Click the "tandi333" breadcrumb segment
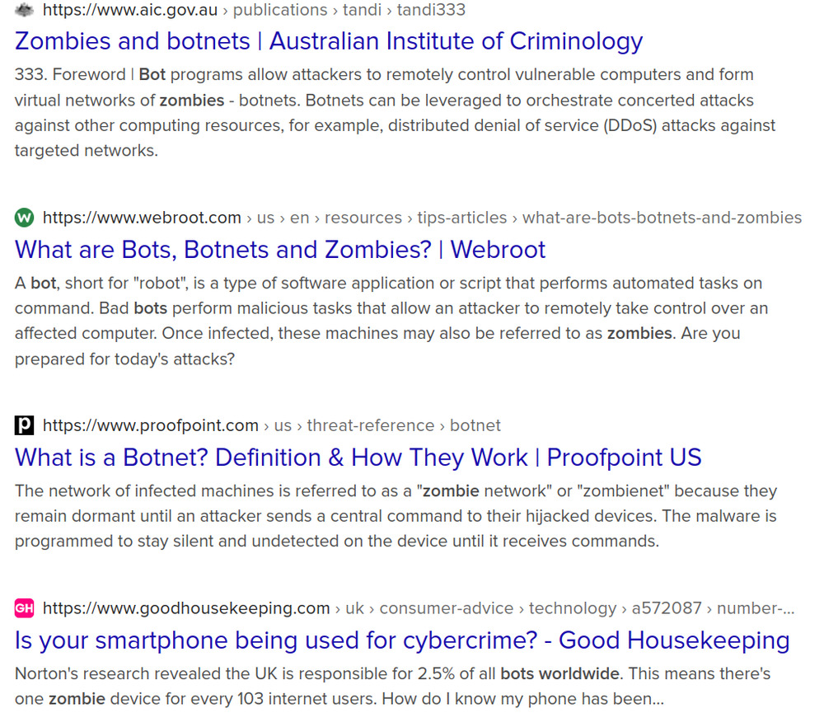The image size is (824, 727). (x=431, y=10)
